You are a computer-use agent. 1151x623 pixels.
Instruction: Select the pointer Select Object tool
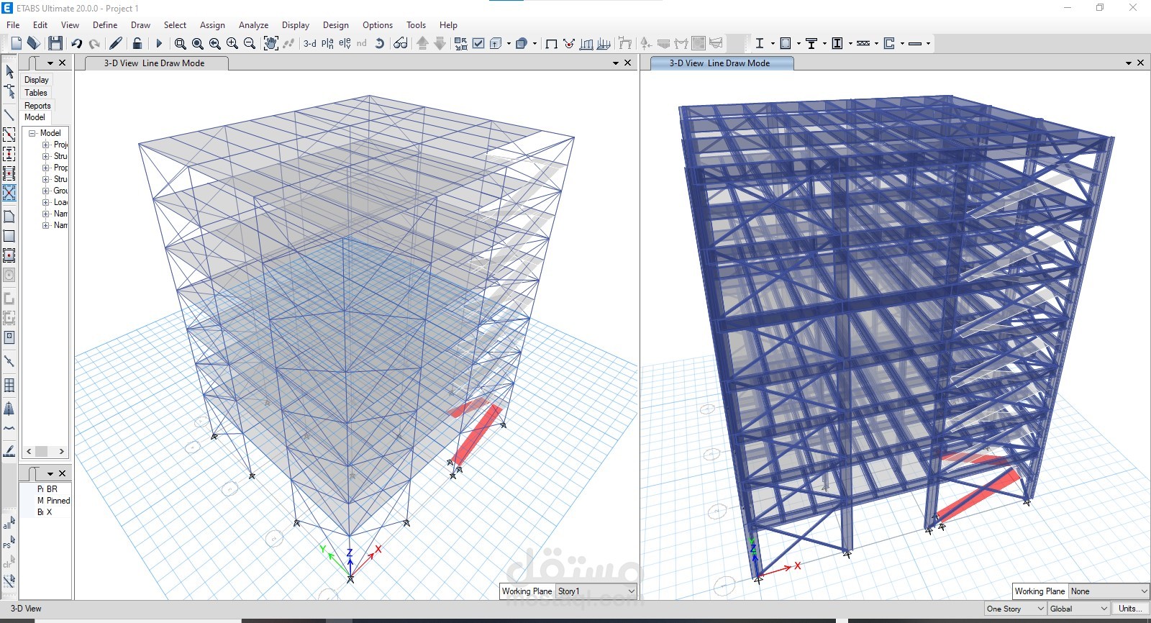click(9, 71)
